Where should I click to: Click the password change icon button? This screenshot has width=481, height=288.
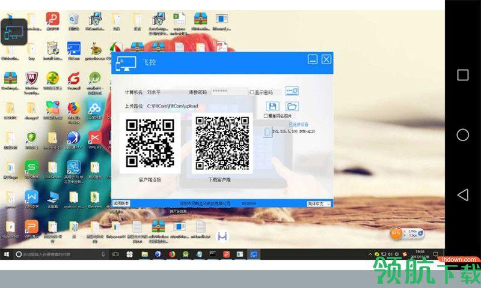coord(292,91)
